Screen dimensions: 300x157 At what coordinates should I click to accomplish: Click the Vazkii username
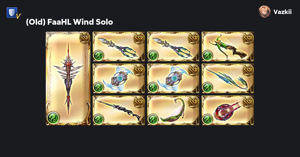click(282, 12)
